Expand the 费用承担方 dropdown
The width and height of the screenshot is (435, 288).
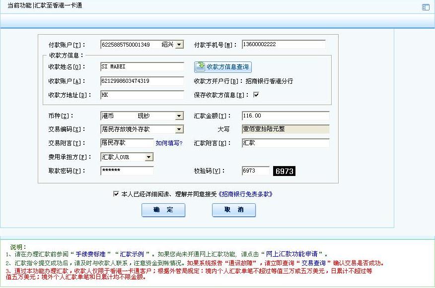click(149, 157)
